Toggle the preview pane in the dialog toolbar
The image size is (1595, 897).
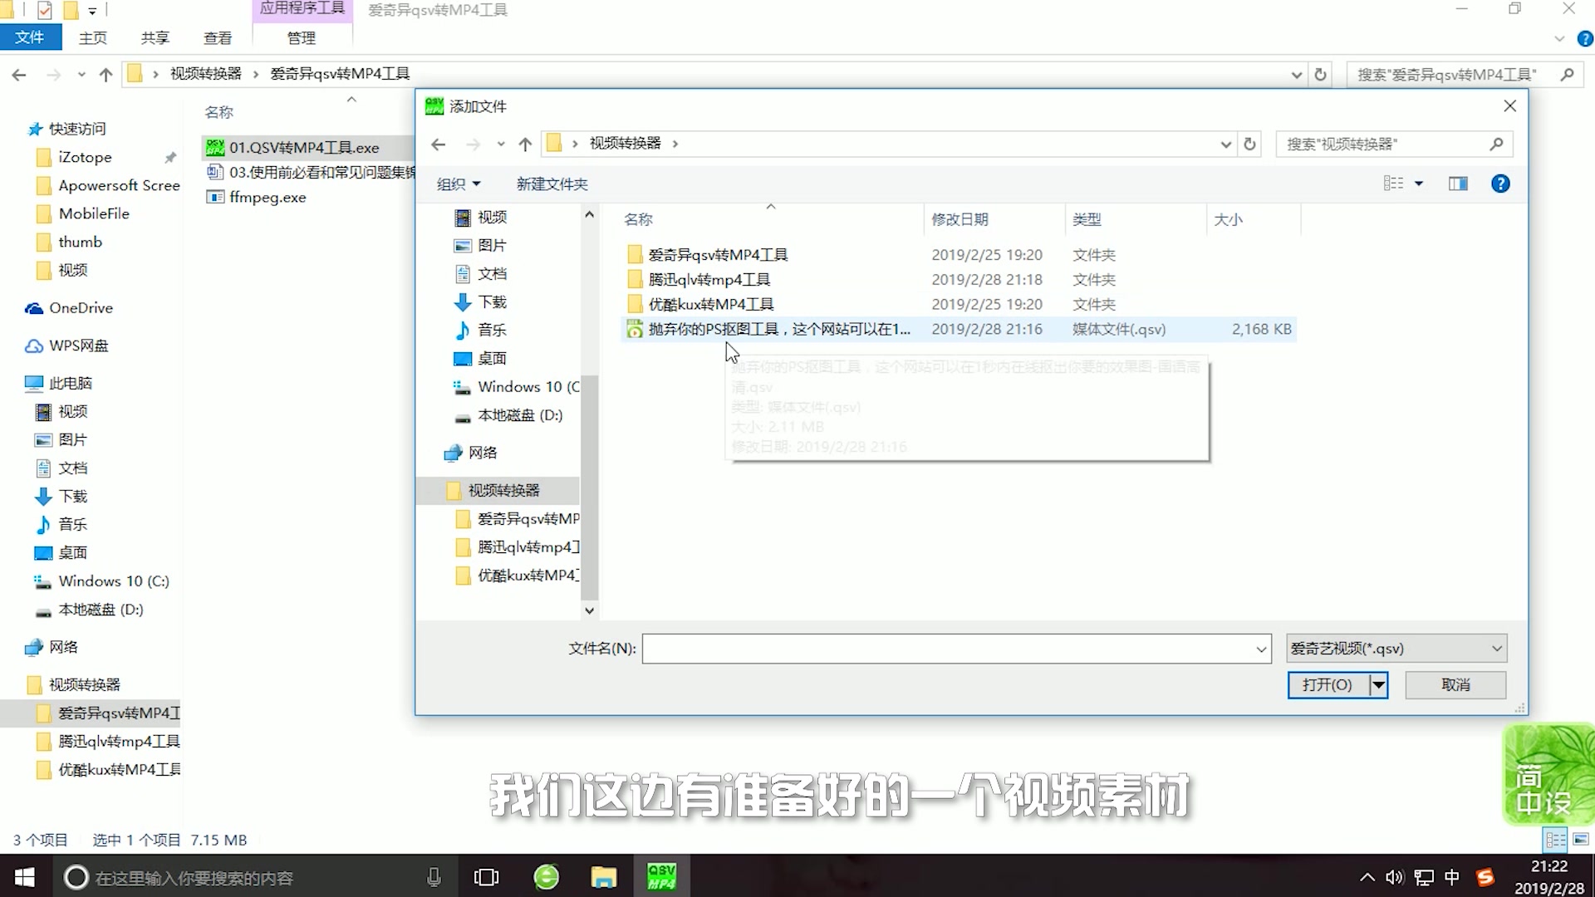[x=1459, y=184]
